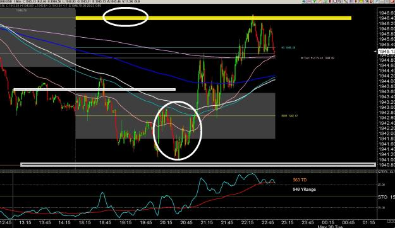Click the 18:45 time axis label
395x228 pixels.
tap(105, 222)
